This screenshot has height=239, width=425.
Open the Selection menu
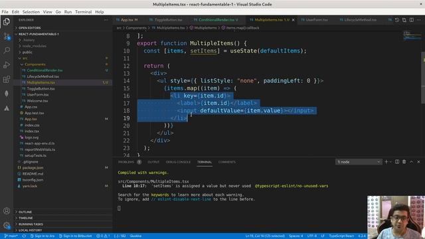[31, 12]
